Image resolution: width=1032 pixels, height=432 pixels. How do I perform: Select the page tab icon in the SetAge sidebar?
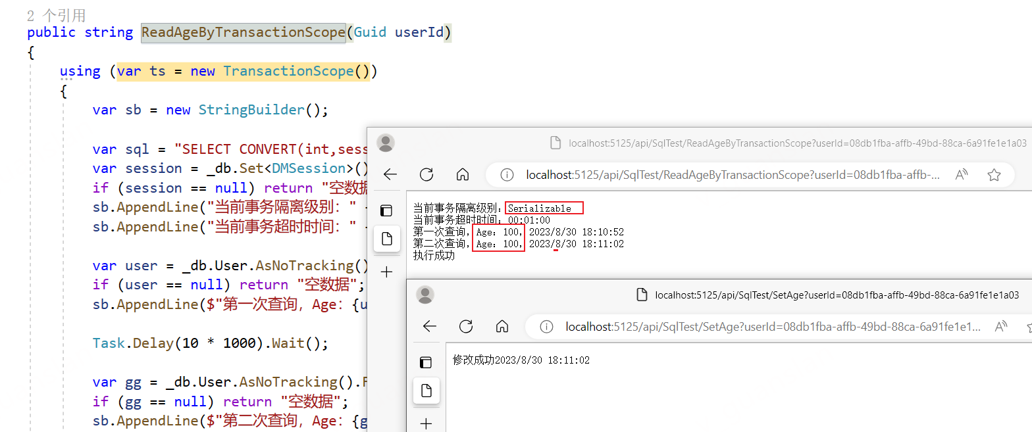426,391
